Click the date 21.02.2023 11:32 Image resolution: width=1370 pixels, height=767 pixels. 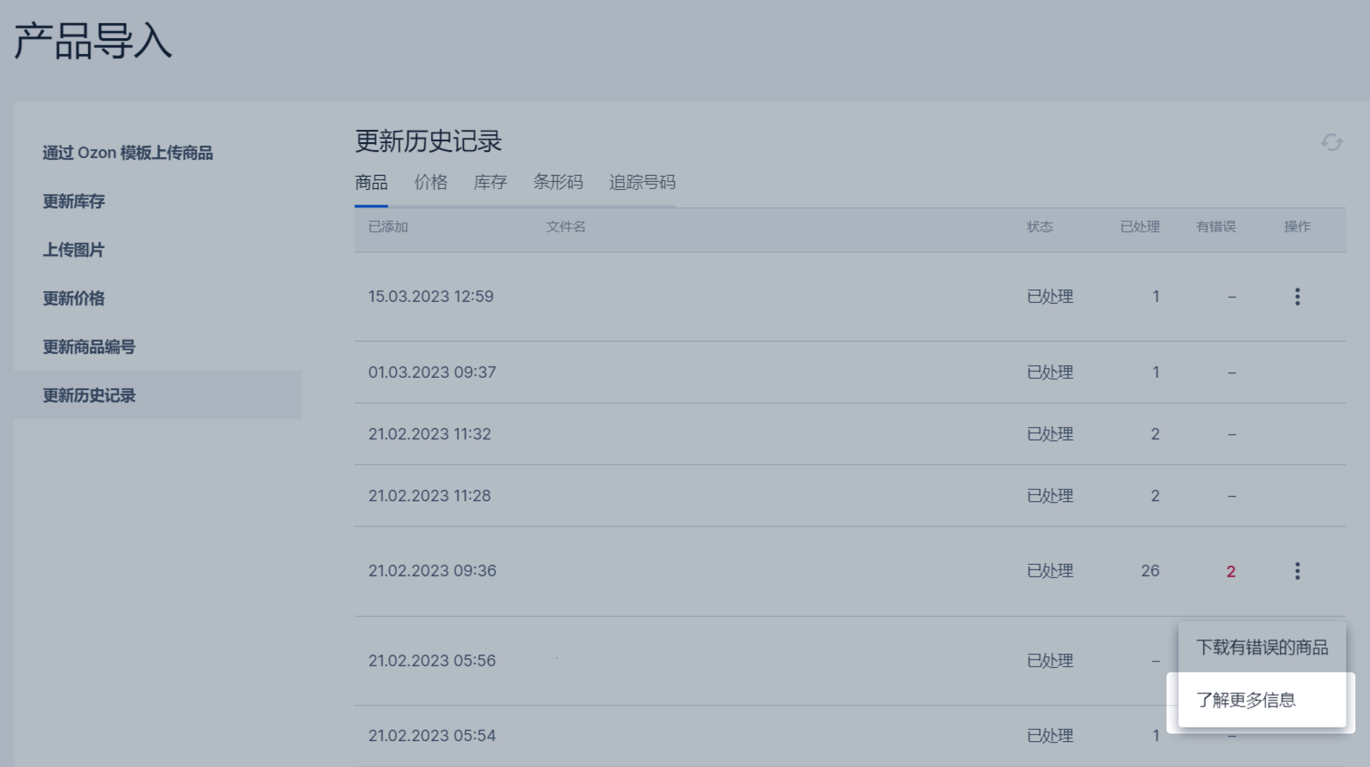coord(430,434)
